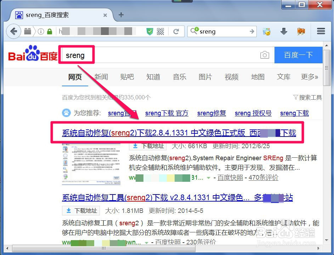Expand the dropdown arrow after the first result URL
This screenshot has height=255, width=334.
tap(209, 178)
